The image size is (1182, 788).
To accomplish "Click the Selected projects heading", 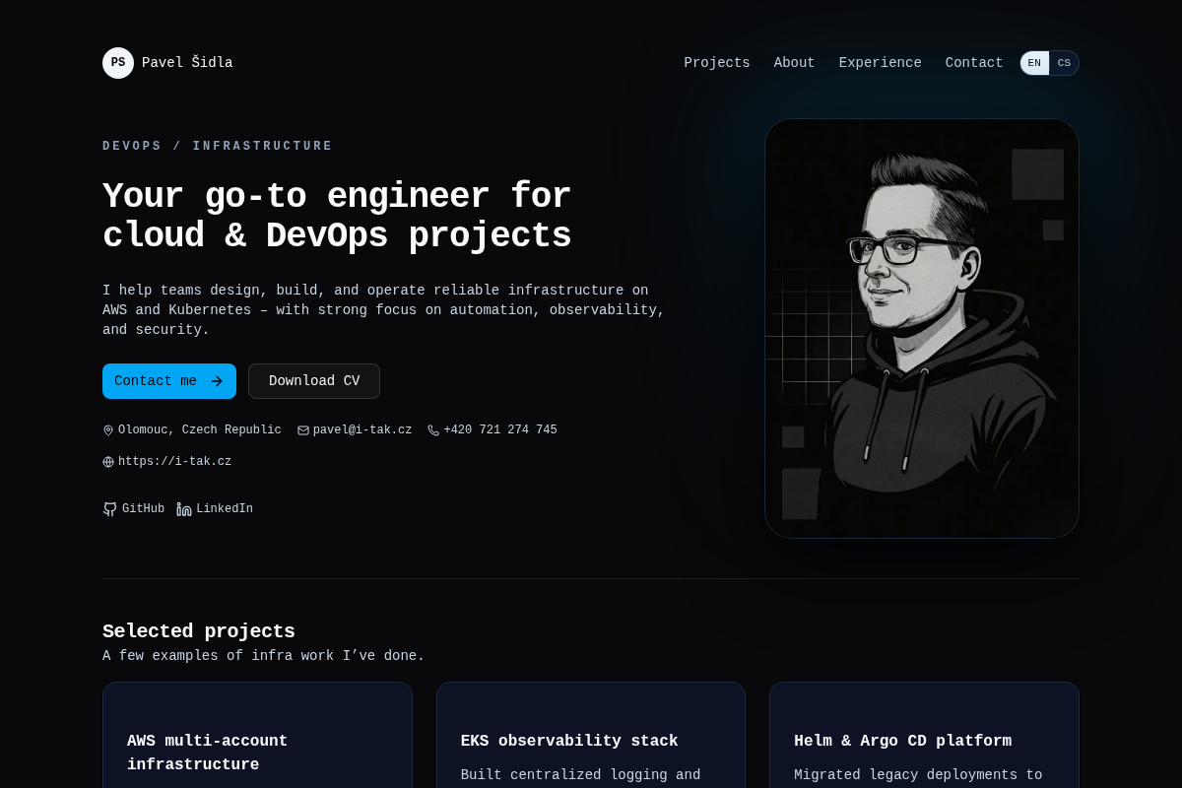I will coord(199,631).
